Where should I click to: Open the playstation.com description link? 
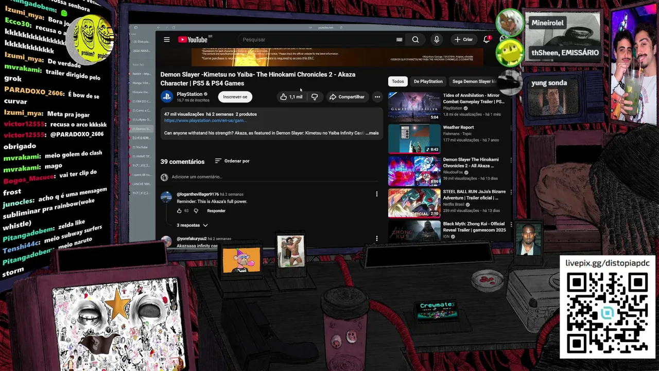[205, 121]
